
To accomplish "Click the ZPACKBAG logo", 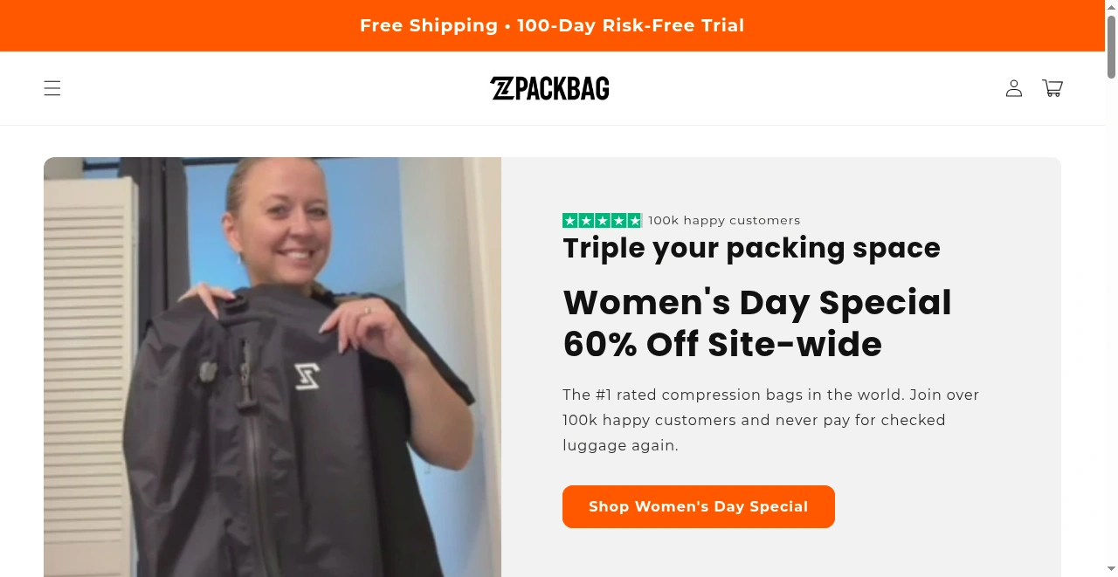I will [549, 88].
